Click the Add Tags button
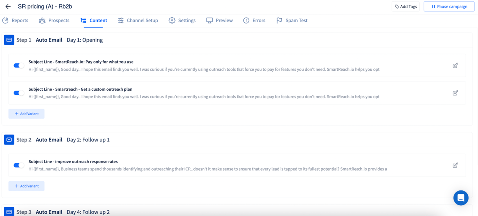 click(x=406, y=6)
